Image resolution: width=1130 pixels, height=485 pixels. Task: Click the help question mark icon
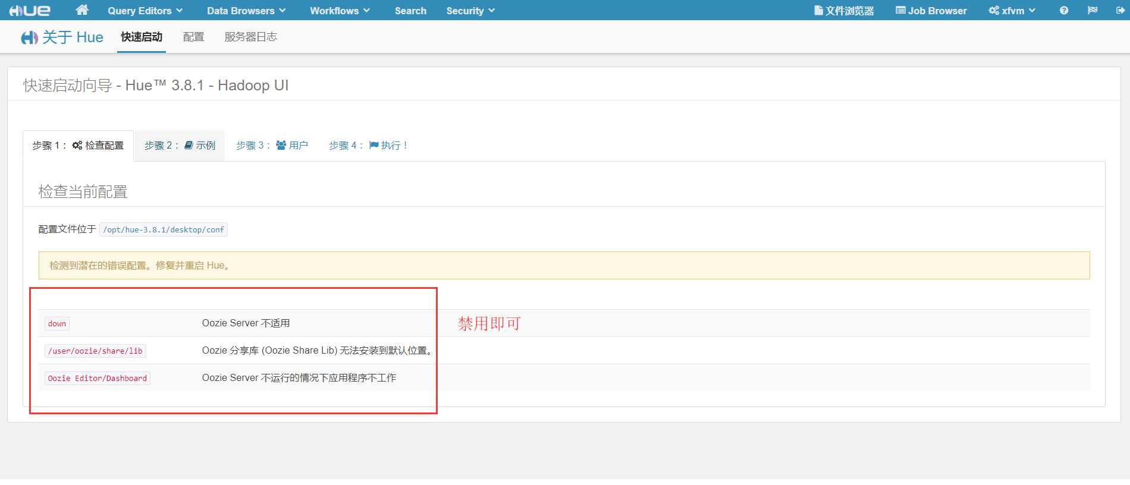coord(1064,11)
